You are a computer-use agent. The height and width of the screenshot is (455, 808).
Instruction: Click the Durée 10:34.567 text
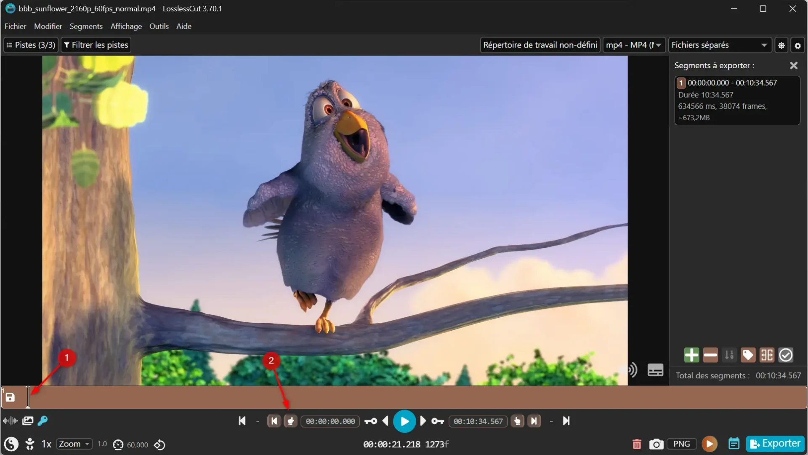(x=706, y=95)
